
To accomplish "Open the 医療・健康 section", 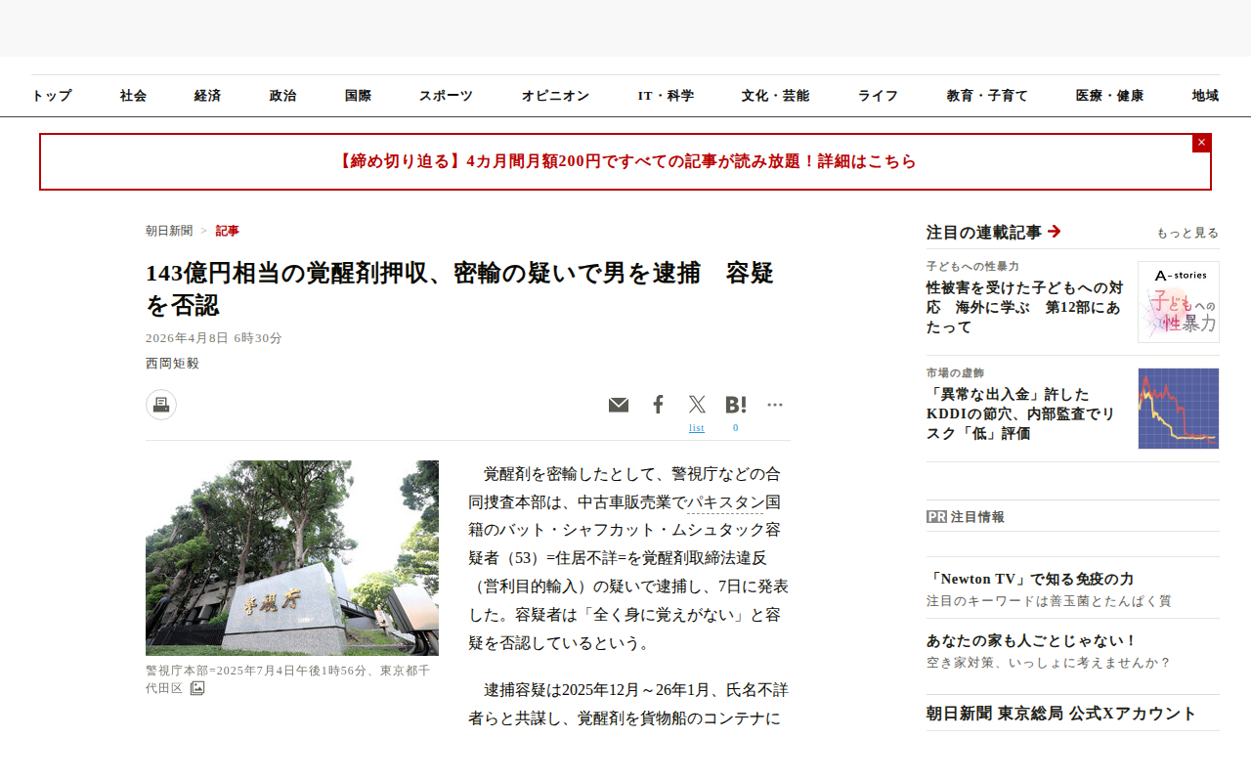I will tap(1110, 96).
